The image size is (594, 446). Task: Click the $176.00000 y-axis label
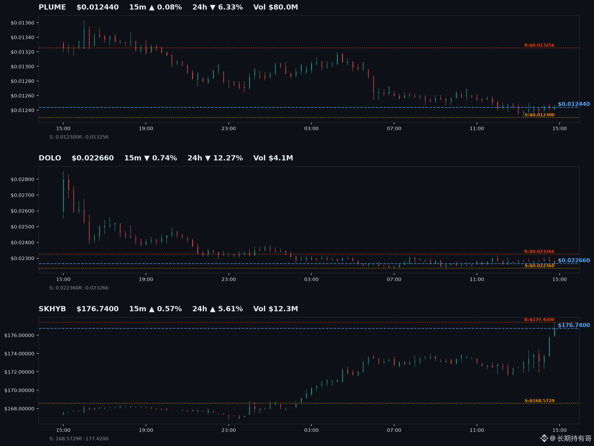point(19,336)
